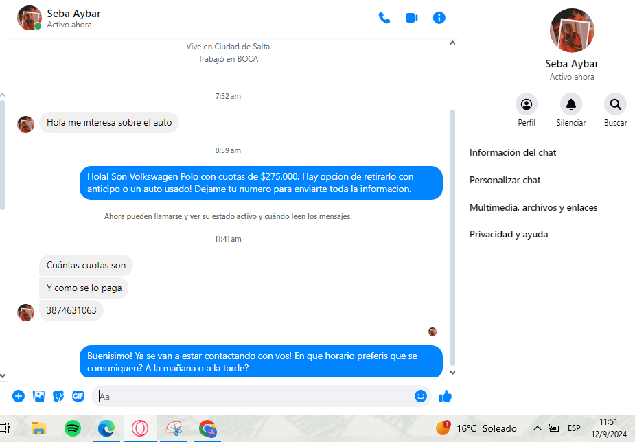Send a thumbs-up like

click(x=445, y=396)
